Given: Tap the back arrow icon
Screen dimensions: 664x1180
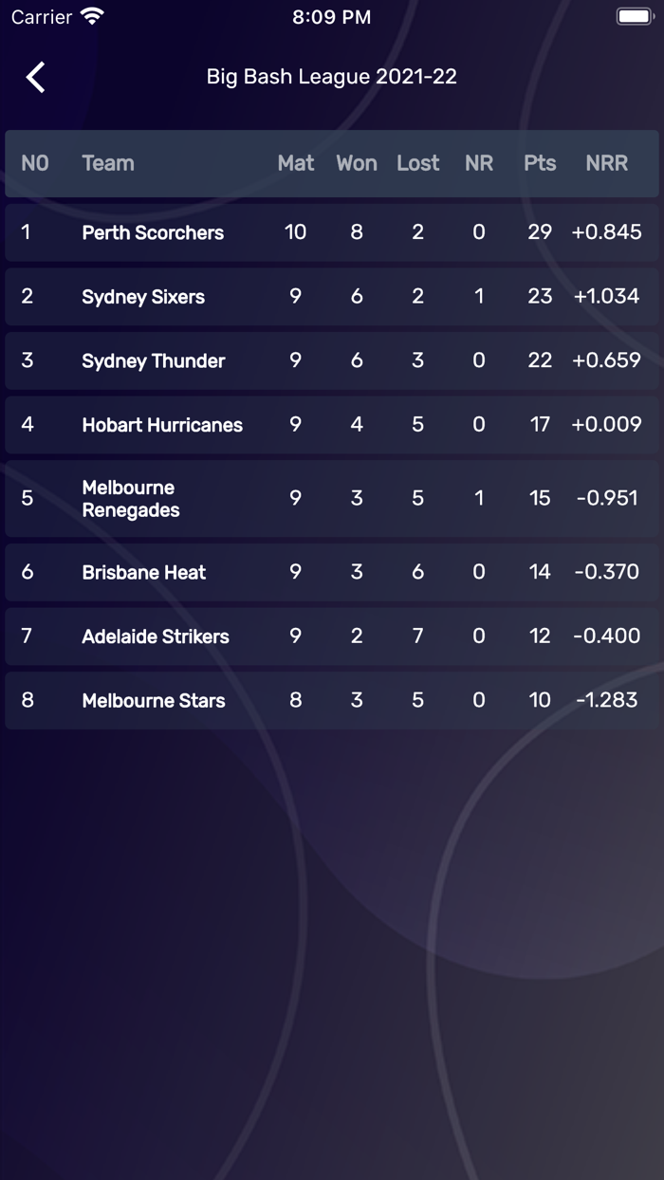Looking at the screenshot, I should (35, 77).
